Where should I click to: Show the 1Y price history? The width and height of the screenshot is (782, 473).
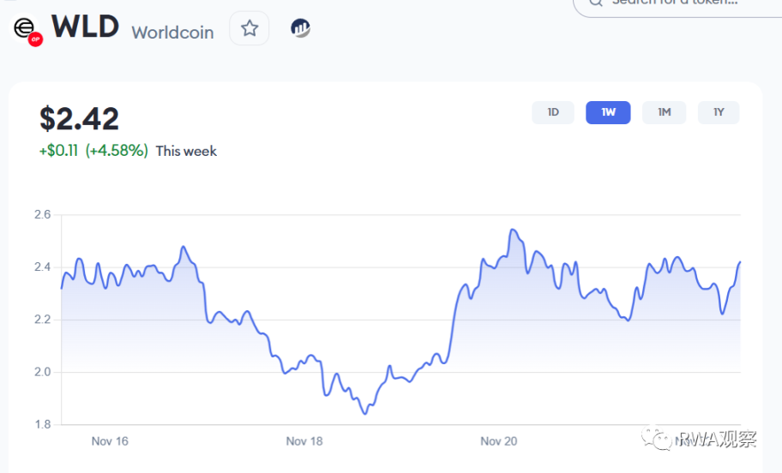point(718,112)
